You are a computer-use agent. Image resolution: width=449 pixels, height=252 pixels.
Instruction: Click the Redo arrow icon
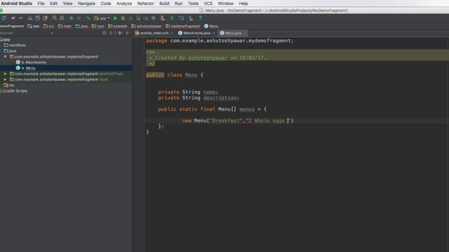[x=20, y=18]
